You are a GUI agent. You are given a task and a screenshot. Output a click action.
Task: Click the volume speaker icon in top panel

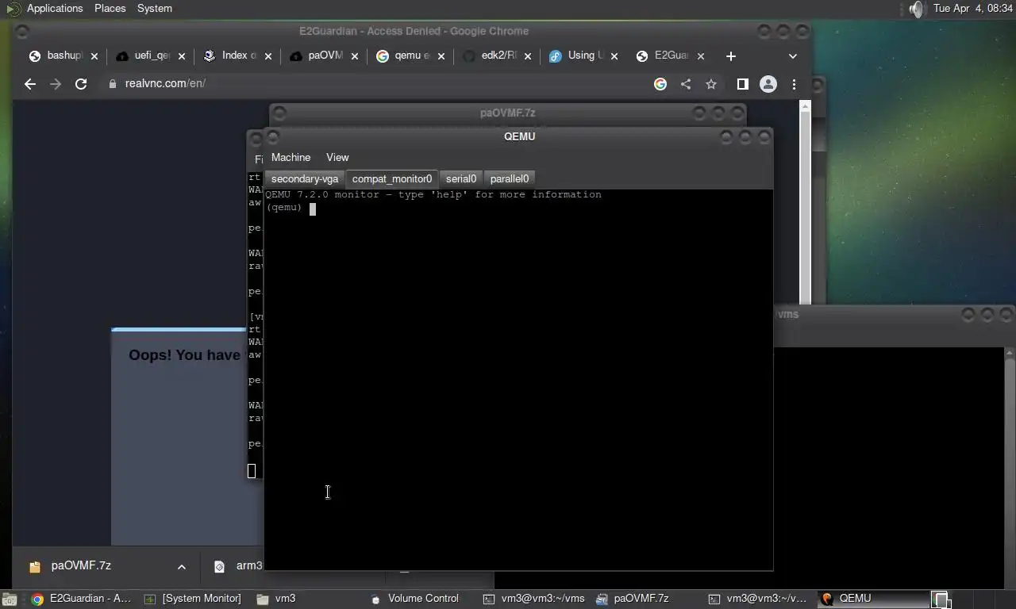tap(916, 9)
